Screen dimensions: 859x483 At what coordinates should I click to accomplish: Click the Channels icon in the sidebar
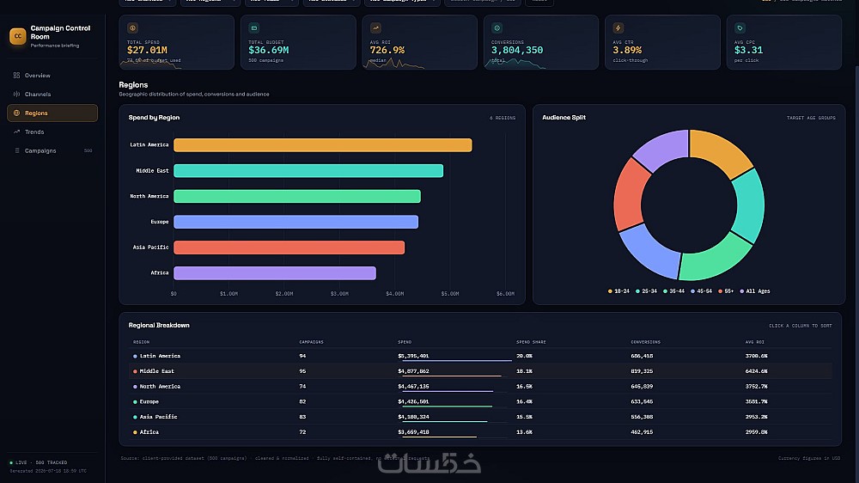click(x=16, y=95)
